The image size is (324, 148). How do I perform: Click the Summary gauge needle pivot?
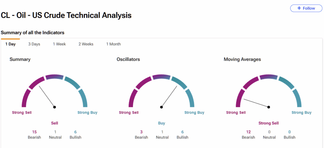pyautogui.click(x=54, y=107)
